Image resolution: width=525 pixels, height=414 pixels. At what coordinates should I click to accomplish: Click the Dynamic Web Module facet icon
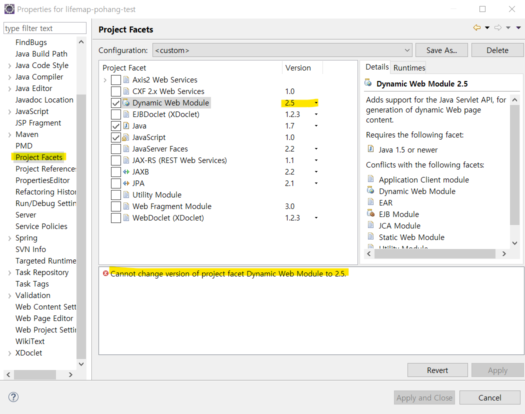(126, 102)
